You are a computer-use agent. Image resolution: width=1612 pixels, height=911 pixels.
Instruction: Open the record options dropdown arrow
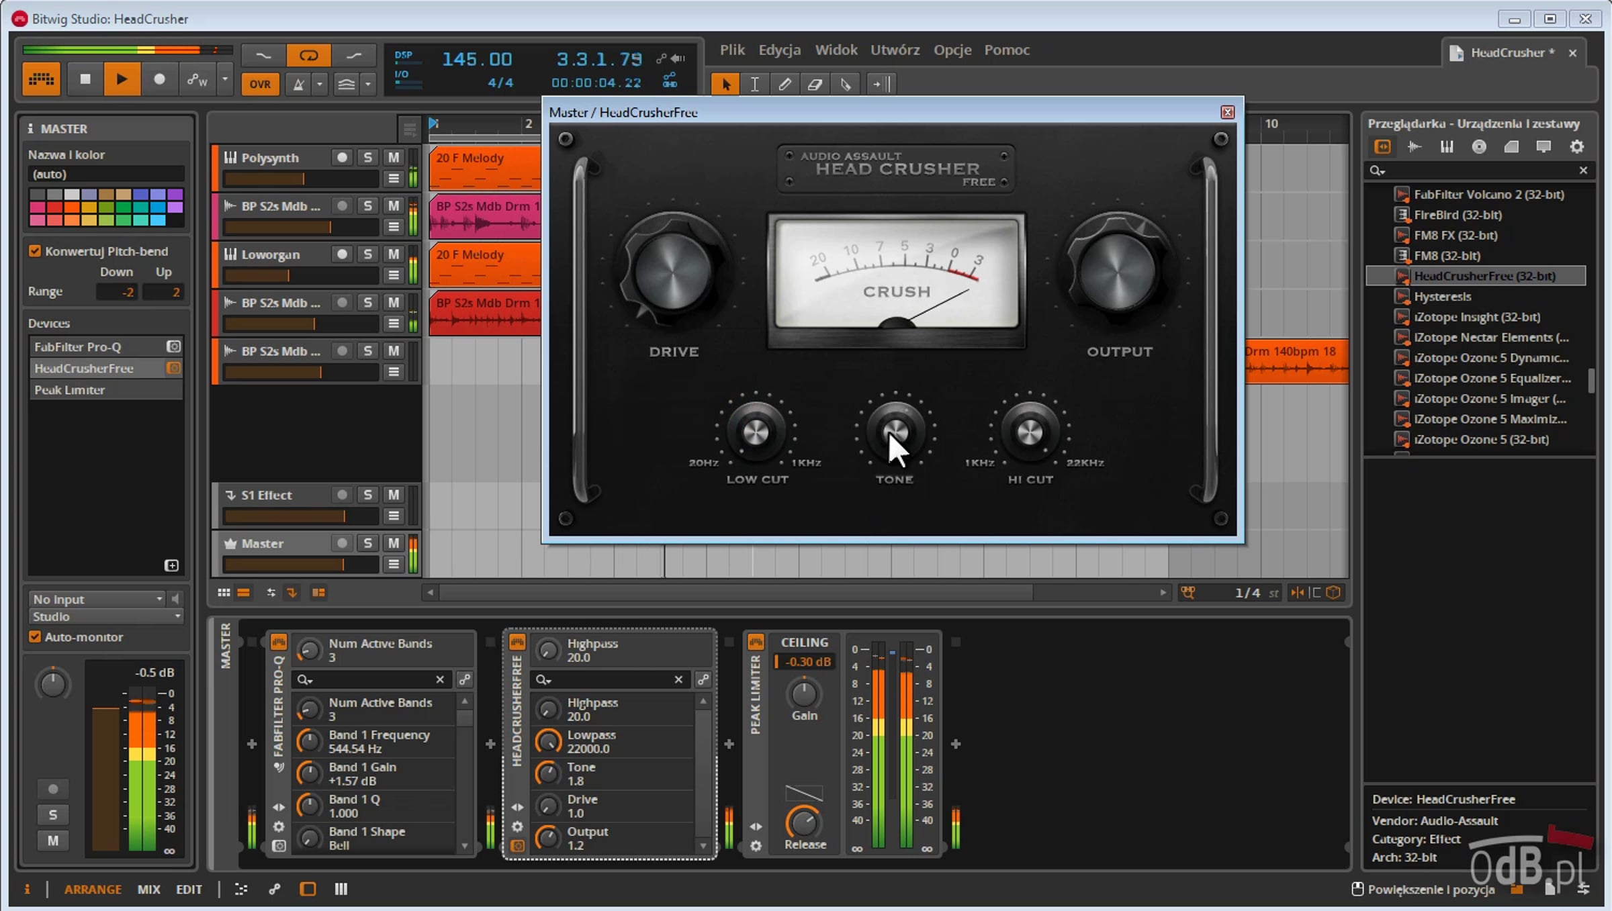coord(225,79)
